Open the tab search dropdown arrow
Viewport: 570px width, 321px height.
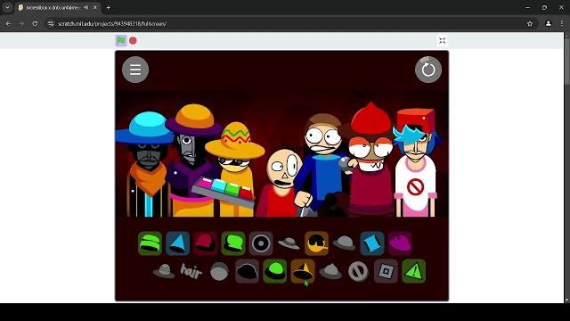tap(7, 8)
